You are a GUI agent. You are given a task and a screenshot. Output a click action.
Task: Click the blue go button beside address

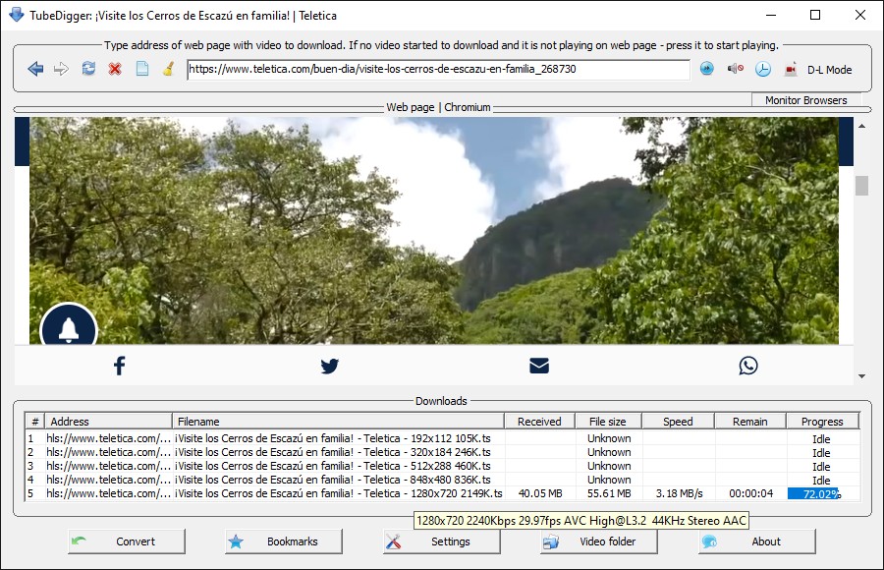[706, 69]
